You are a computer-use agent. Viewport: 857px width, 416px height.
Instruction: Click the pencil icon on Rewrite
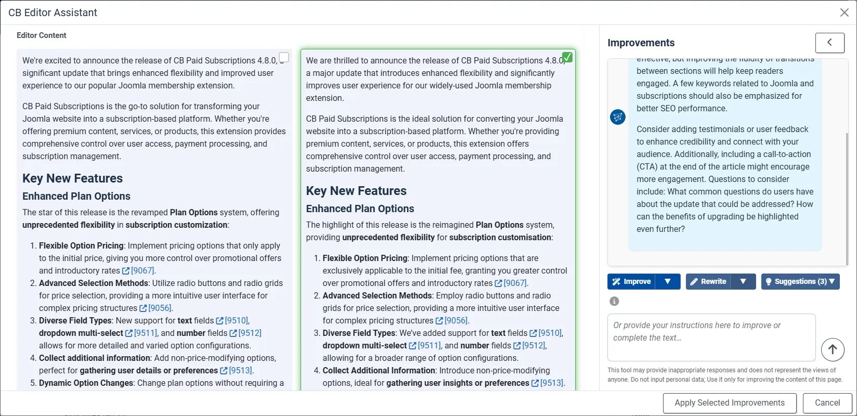pyautogui.click(x=694, y=281)
